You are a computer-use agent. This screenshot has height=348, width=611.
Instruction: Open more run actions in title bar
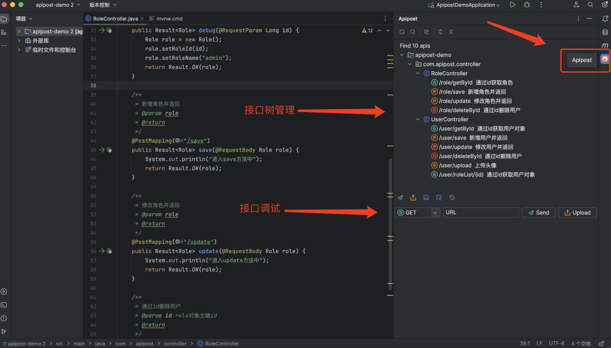pos(541,5)
